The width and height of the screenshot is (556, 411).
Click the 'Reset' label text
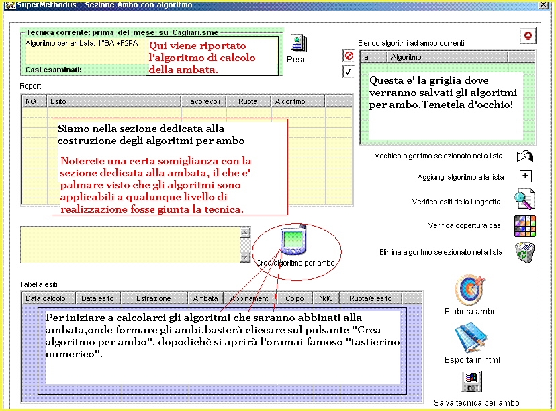(298, 60)
